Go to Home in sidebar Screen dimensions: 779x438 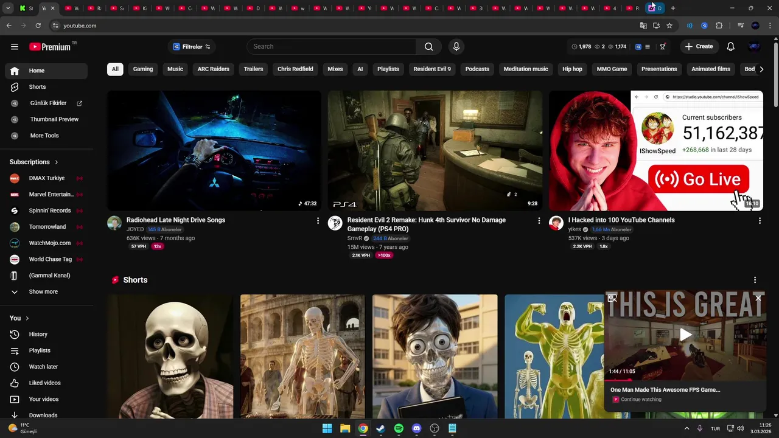[46, 71]
